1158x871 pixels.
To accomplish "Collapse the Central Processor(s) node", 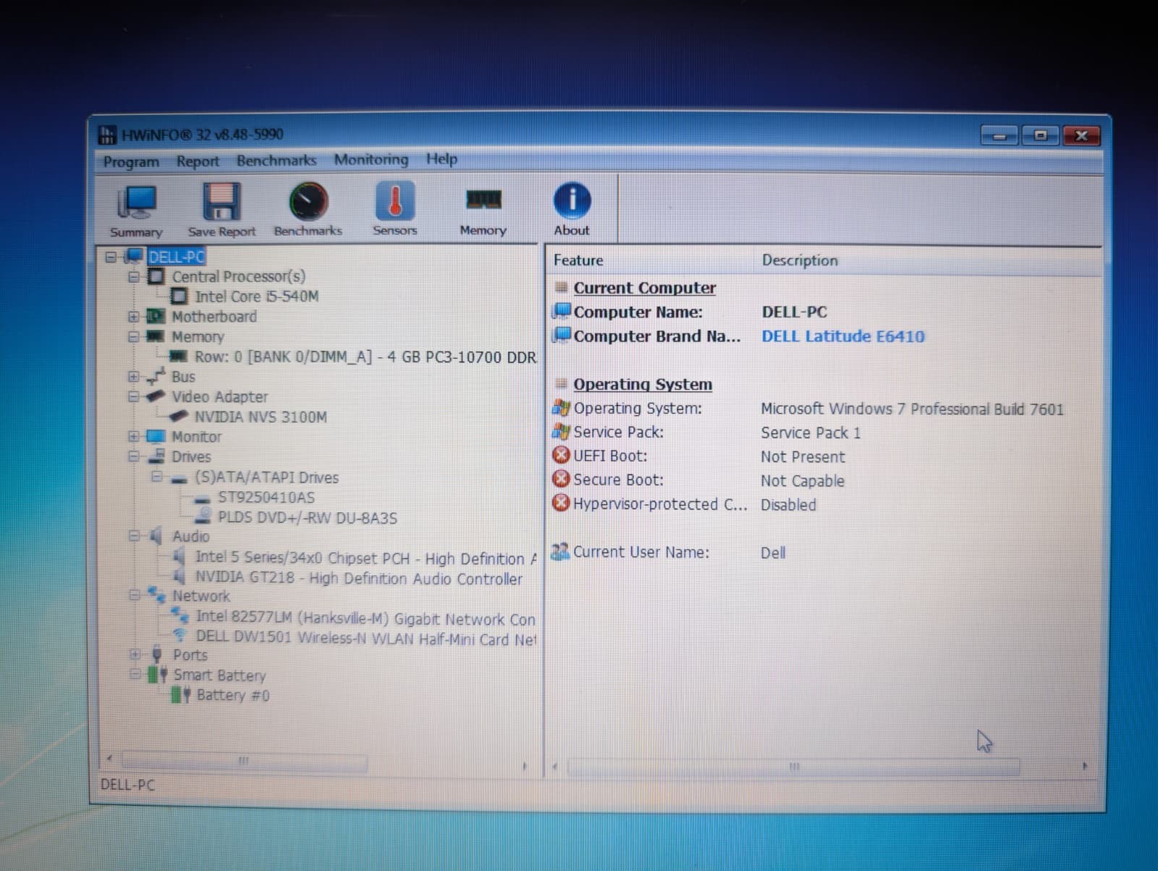I will click(133, 277).
